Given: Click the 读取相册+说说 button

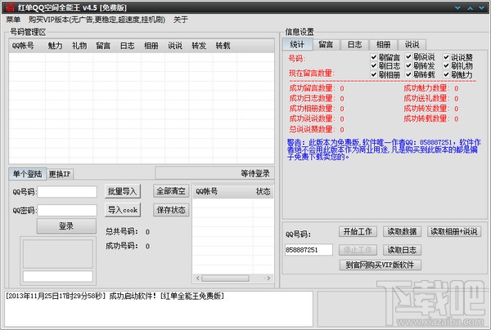Looking at the screenshot, I should tap(453, 231).
